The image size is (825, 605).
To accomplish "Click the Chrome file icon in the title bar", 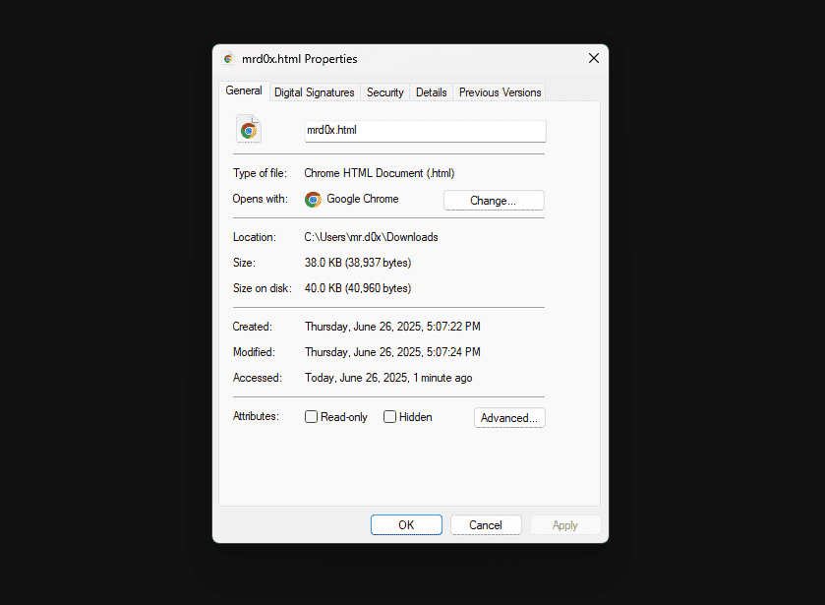I will (228, 58).
